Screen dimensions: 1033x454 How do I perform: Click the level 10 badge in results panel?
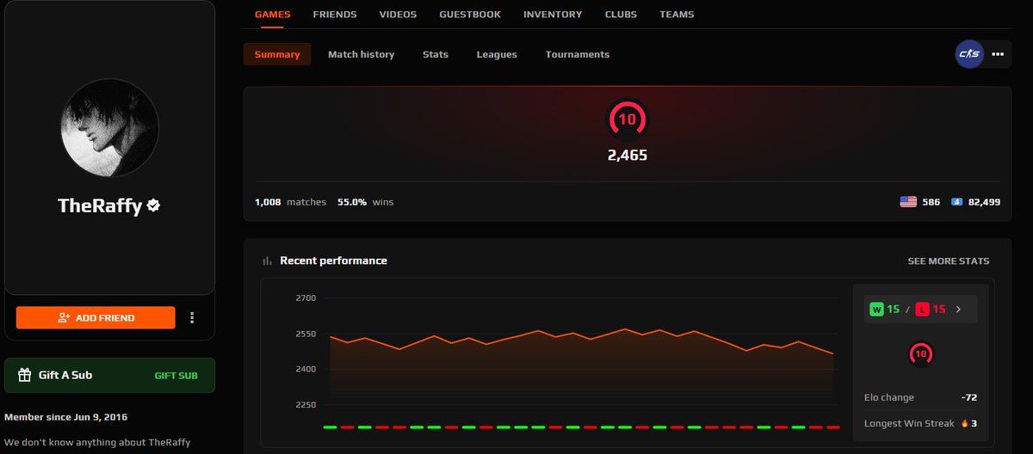920,353
